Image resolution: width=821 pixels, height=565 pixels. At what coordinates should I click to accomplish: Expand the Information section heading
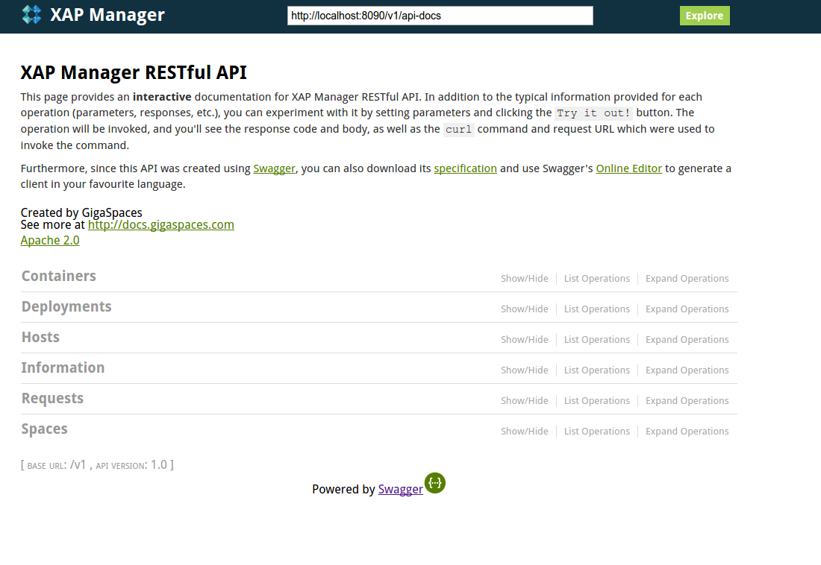coord(63,367)
